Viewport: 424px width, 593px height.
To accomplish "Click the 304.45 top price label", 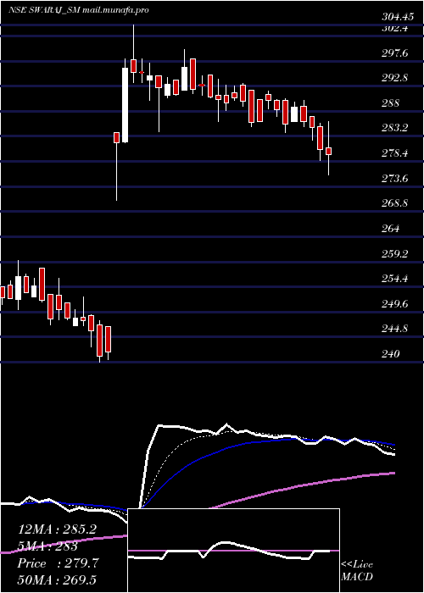I will tap(396, 16).
